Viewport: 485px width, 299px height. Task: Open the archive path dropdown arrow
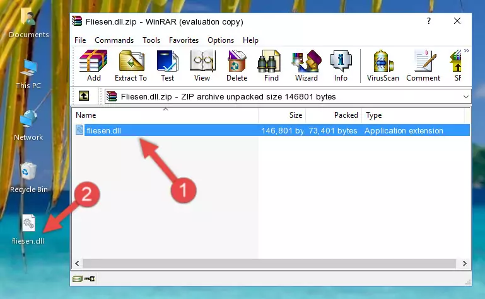[x=466, y=97]
